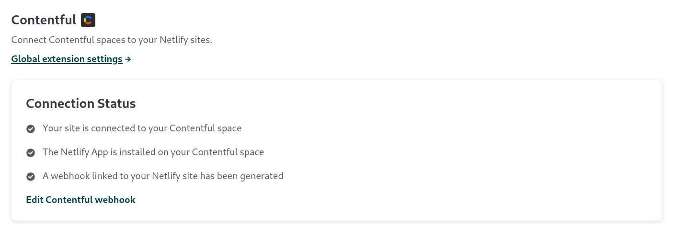Click the Contentful logo icon
Screen dimensions: 675x234
coord(88,20)
